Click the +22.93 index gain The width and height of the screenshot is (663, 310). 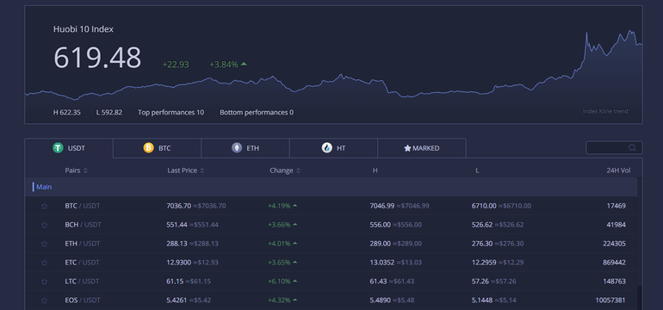pos(176,65)
